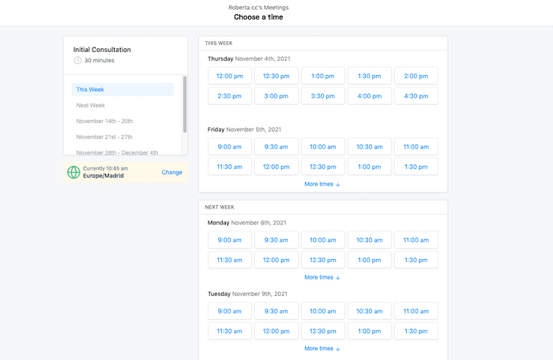Expand More times for Monday November 8th
The width and height of the screenshot is (553, 360).
(322, 277)
